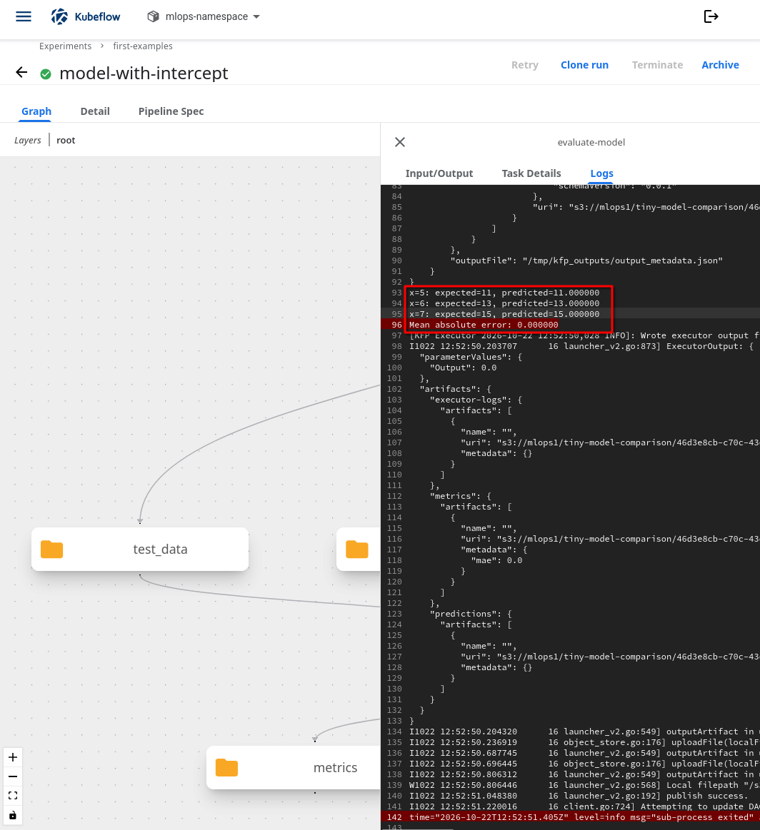Click log line 94 x=6 prediction
The image size is (760, 830).
point(504,303)
